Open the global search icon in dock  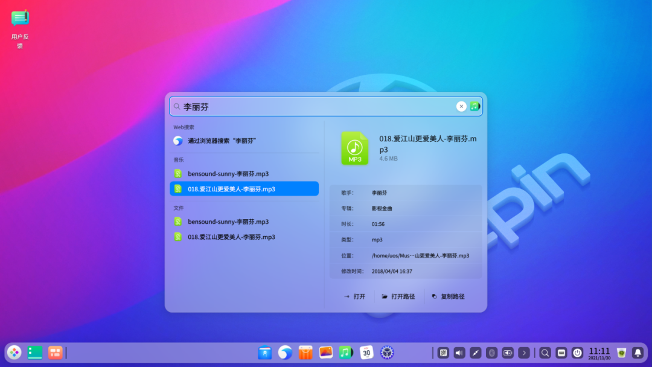[x=545, y=353]
